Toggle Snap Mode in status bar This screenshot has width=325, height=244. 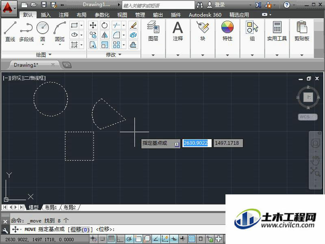pyautogui.click(x=102, y=239)
